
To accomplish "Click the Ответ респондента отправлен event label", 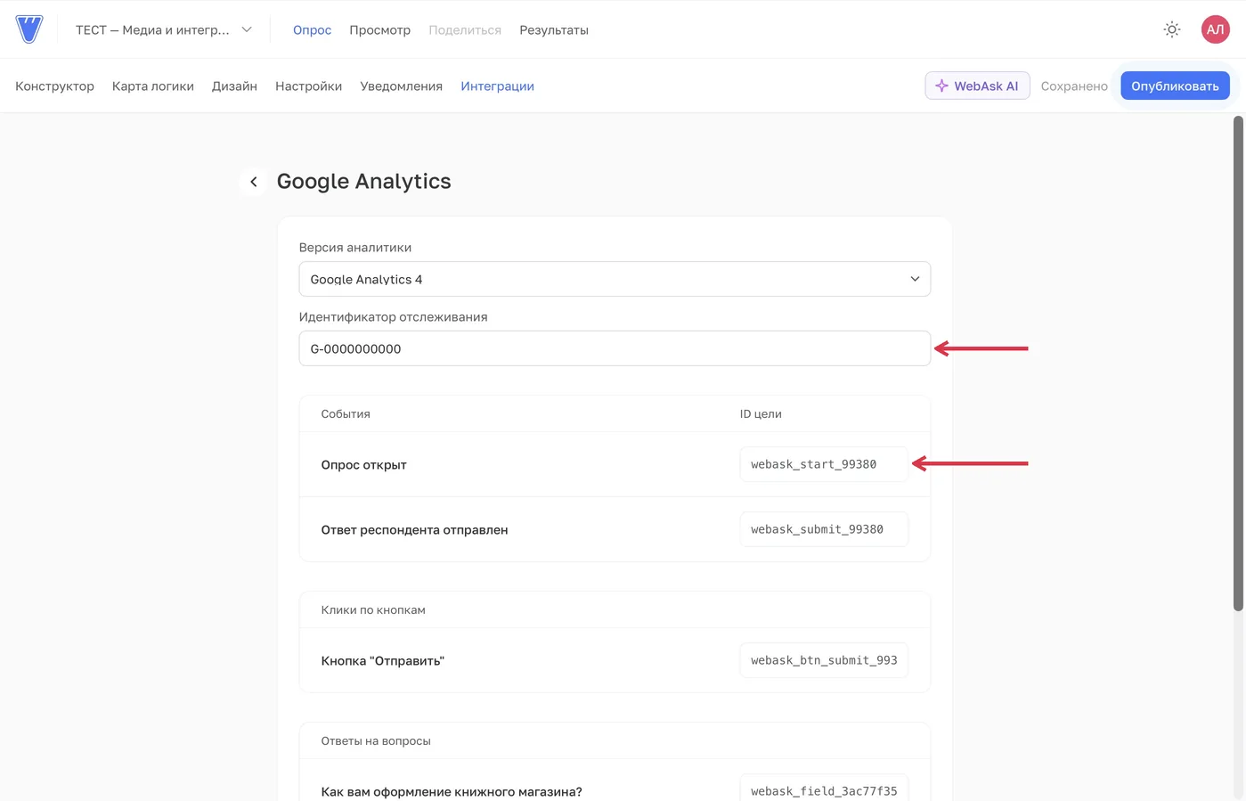I will tap(414, 530).
